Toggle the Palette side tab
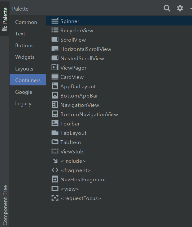192x227 pixels. (5, 19)
